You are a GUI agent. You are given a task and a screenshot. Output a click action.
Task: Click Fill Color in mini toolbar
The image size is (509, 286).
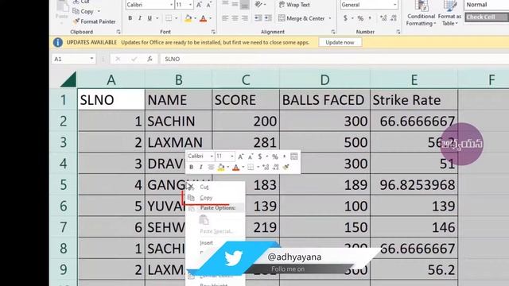221,168
